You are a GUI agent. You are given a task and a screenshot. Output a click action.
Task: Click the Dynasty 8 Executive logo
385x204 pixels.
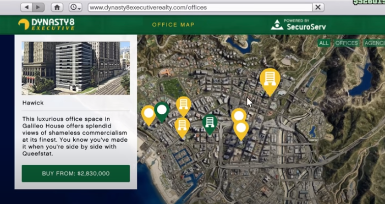point(46,25)
